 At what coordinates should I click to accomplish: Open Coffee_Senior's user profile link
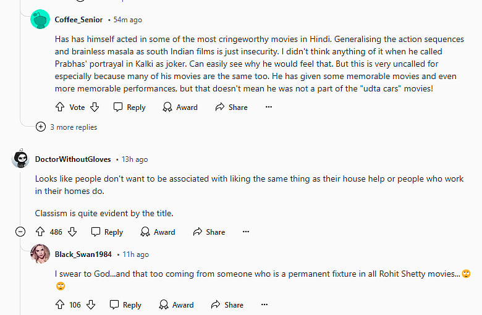78,20
